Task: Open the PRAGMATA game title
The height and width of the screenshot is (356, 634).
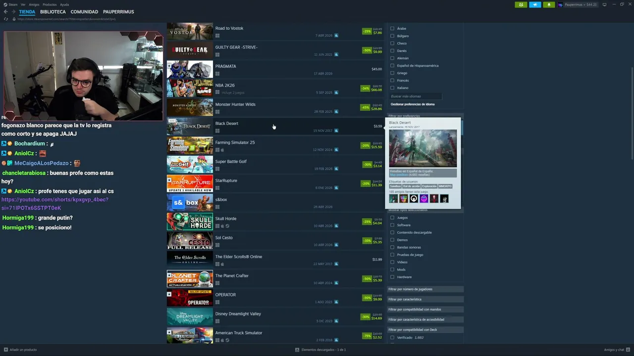Action: point(226,66)
